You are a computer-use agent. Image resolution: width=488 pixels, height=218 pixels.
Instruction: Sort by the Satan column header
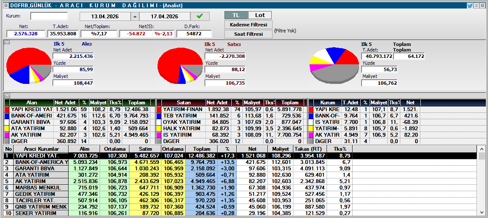point(184,103)
